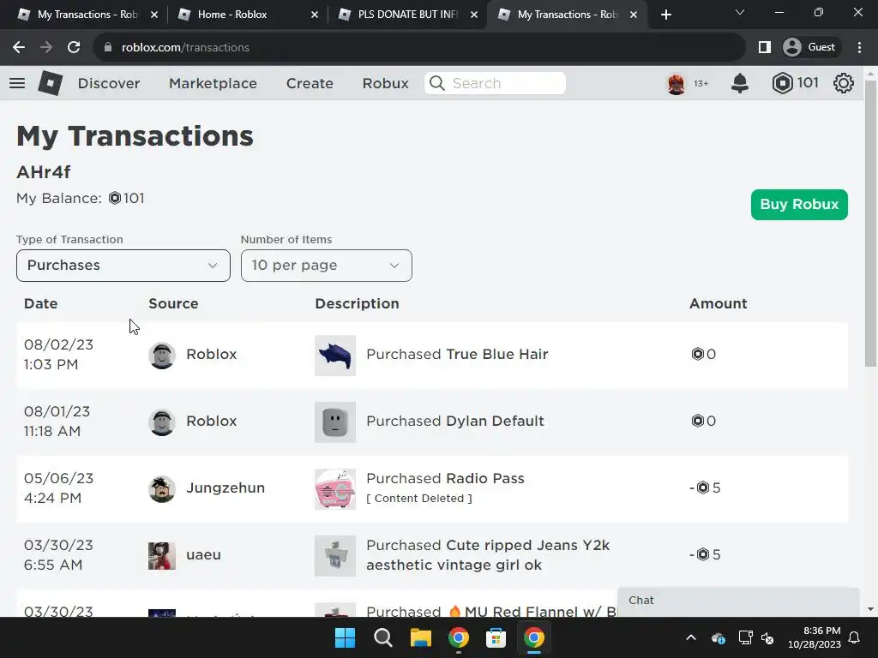Click the Amount column header
Screen dimensions: 878x658
(718, 303)
